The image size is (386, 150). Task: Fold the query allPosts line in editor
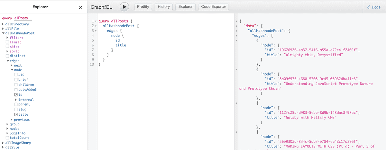click(96, 21)
